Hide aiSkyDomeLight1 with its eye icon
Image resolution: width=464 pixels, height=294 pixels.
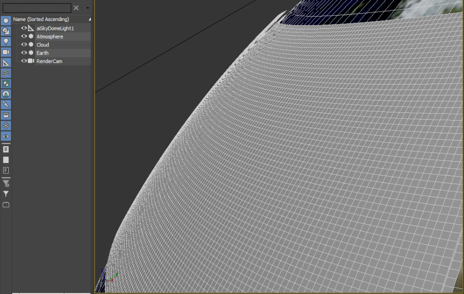[23, 28]
